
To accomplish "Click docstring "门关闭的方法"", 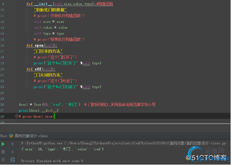I will (x=48, y=75).
